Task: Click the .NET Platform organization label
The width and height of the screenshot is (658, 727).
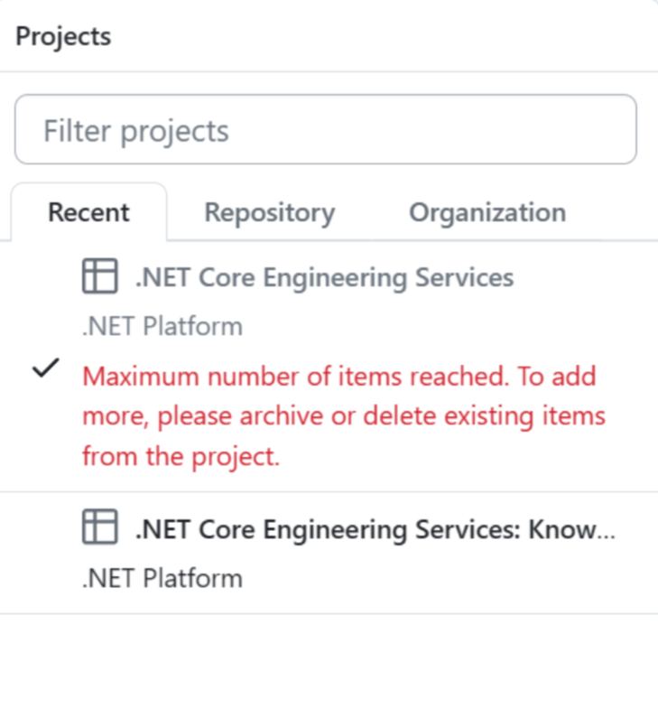Action: [x=161, y=325]
